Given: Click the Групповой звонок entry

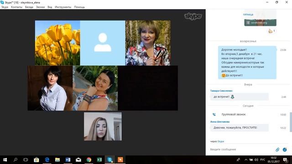Looking at the screenshot, I should click(x=234, y=114).
